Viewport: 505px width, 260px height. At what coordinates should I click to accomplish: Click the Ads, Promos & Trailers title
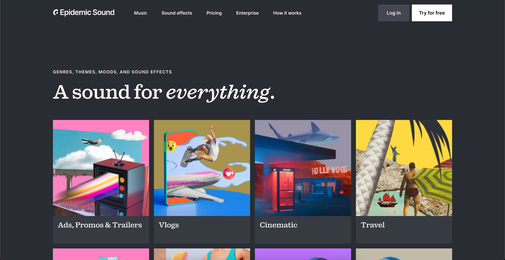(100, 225)
